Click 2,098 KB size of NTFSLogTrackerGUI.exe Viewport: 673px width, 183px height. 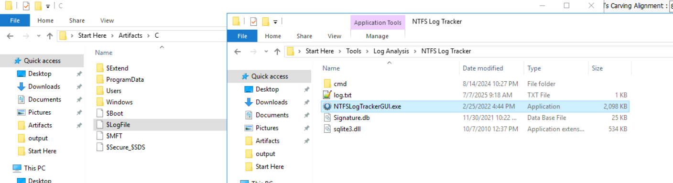(615, 107)
